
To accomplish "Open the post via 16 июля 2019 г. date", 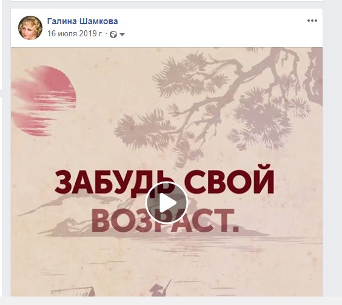I will point(75,33).
